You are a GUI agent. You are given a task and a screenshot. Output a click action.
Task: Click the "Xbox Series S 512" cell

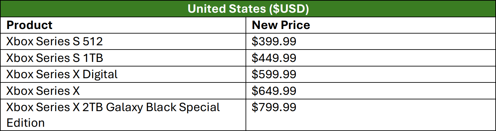pyautogui.click(x=55, y=41)
